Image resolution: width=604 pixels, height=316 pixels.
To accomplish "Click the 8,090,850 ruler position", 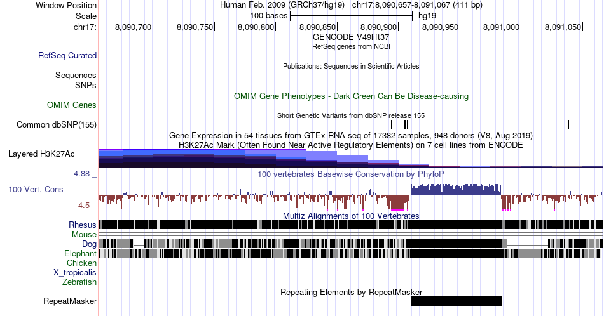I will point(317,27).
